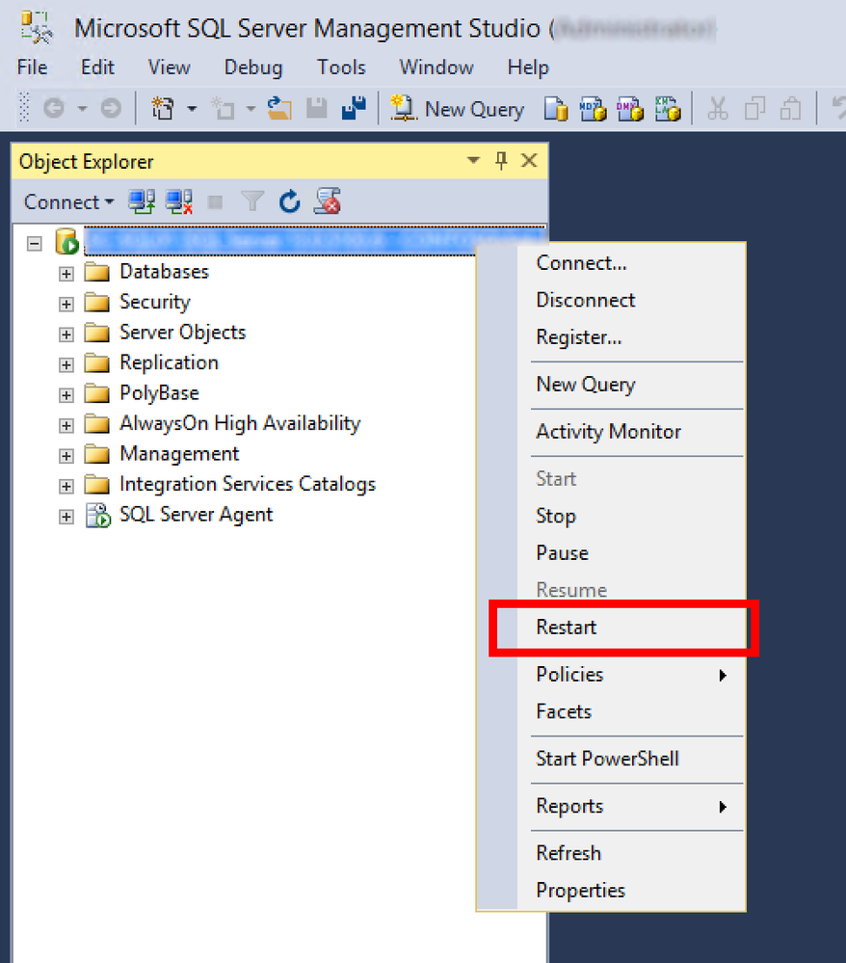
Task: Expand the PolyBase folder
Action: click(66, 395)
